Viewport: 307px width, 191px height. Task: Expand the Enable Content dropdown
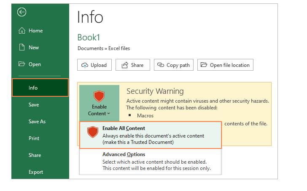99,102
